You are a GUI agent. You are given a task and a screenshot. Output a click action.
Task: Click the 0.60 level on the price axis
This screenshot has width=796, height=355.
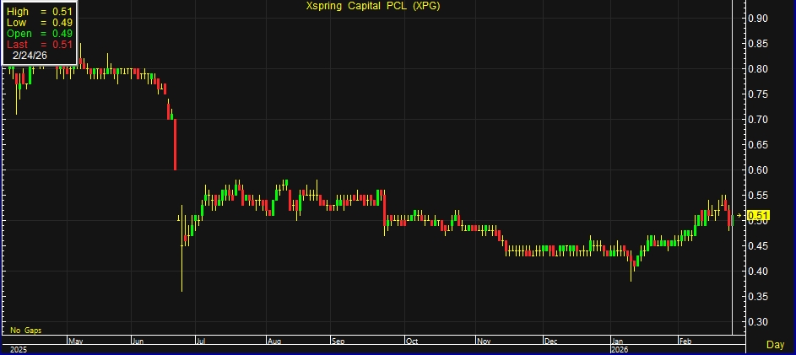coord(759,169)
